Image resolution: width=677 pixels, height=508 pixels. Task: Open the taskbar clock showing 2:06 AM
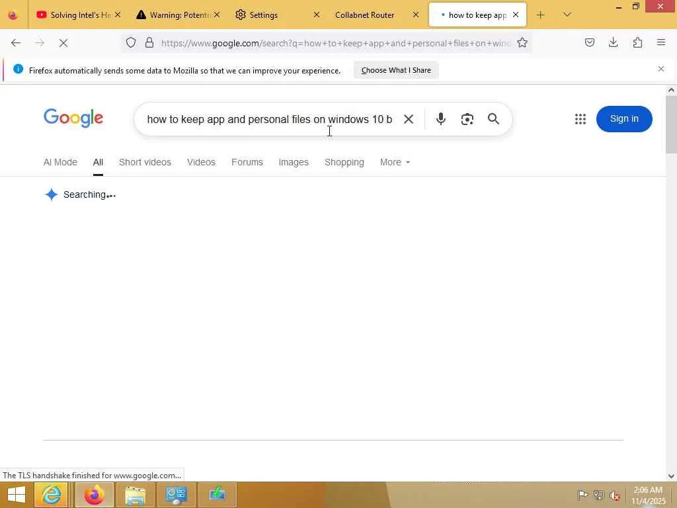[x=648, y=495]
